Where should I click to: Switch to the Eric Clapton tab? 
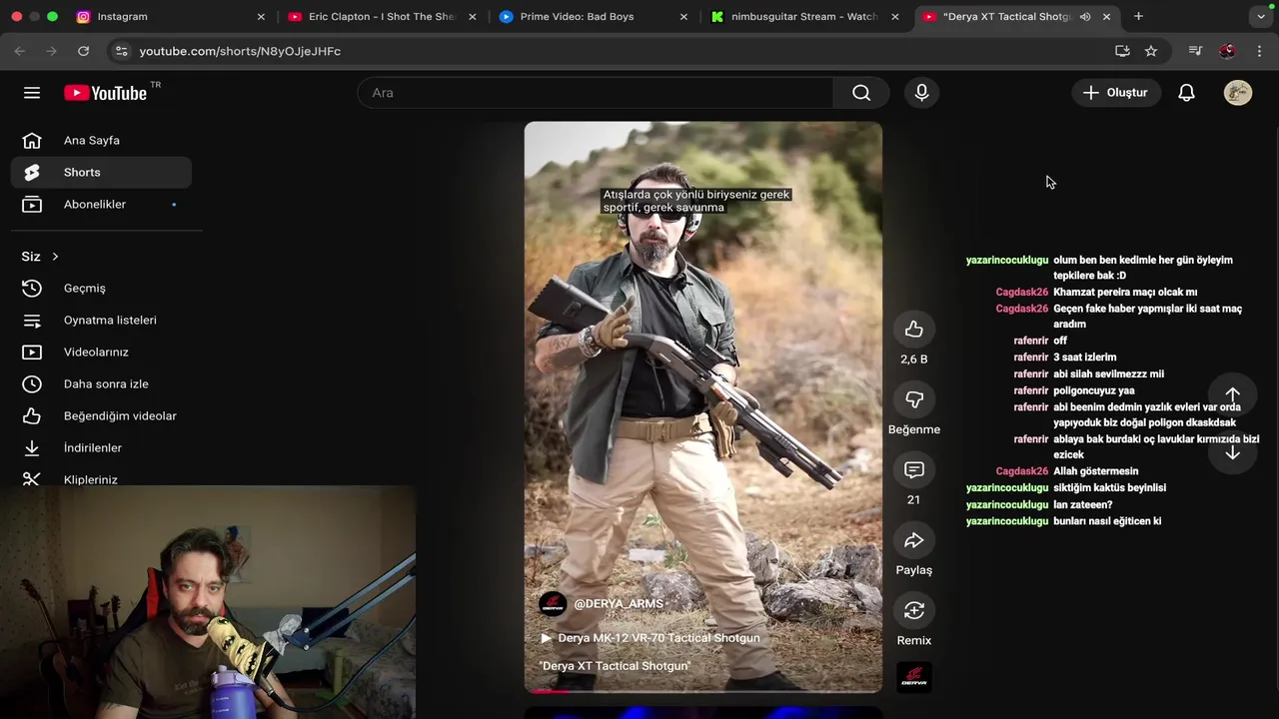(381, 17)
